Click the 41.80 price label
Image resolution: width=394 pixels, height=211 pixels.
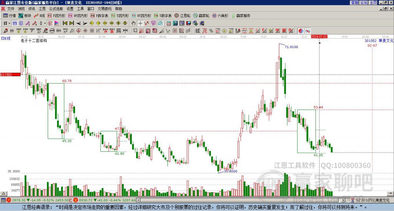[x=120, y=153]
